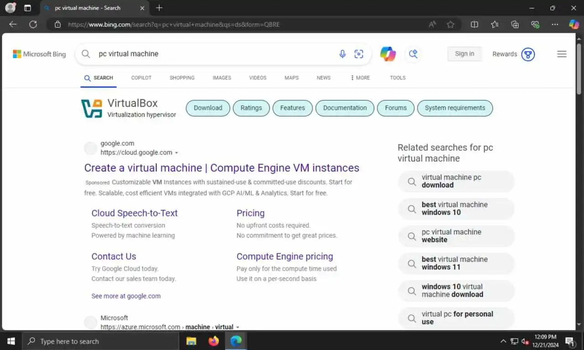Click the VirtualBox Download pill
The width and height of the screenshot is (584, 350).
(x=208, y=108)
